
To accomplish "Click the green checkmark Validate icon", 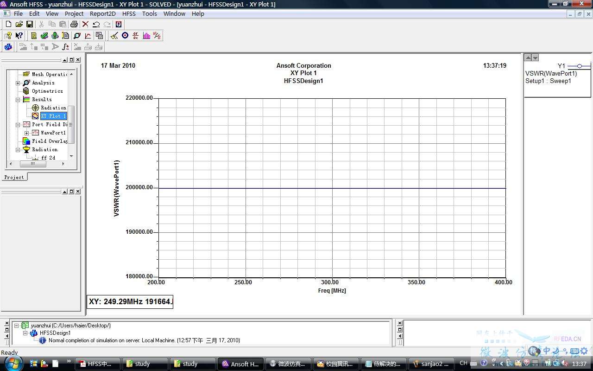I will tap(44, 36).
